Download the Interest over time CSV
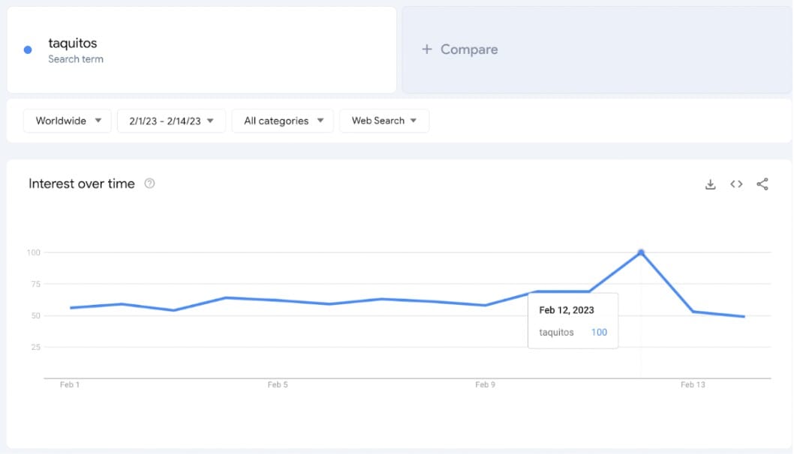Viewport: 797px width, 454px height. (x=710, y=184)
